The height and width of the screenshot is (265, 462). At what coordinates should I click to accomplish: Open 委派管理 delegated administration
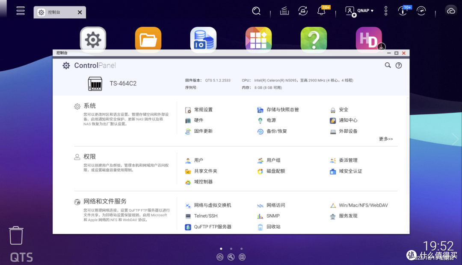(x=344, y=160)
